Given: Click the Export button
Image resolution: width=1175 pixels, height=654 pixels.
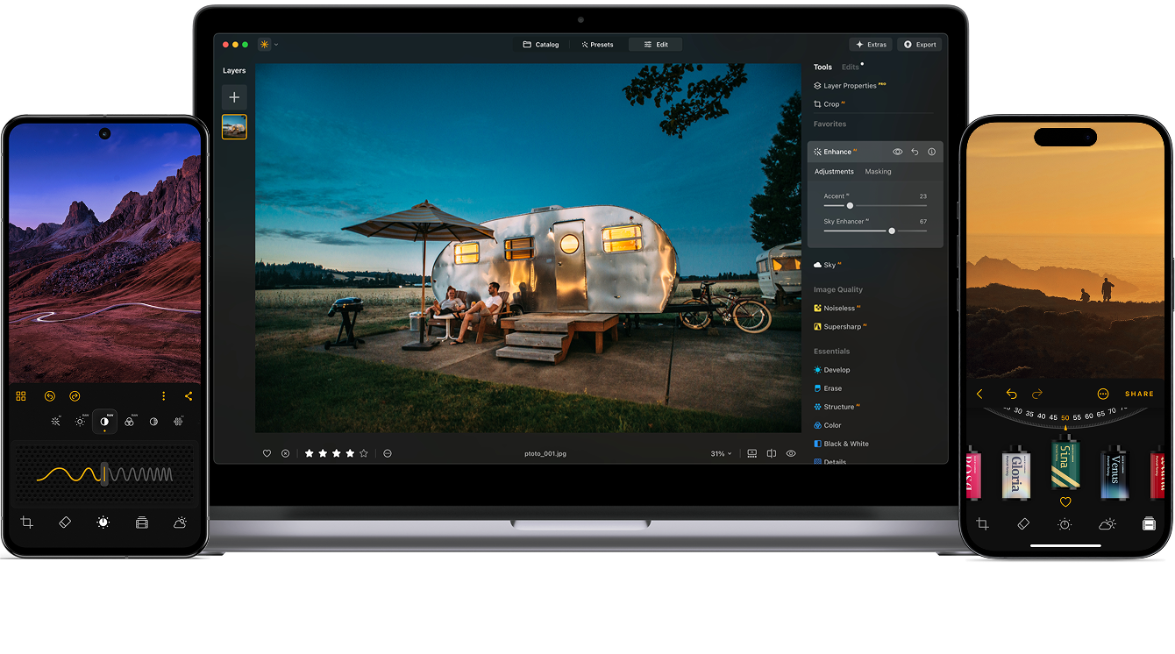Looking at the screenshot, I should point(919,44).
